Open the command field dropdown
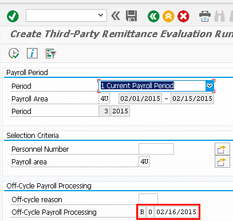233x221 pixels. click(x=101, y=15)
